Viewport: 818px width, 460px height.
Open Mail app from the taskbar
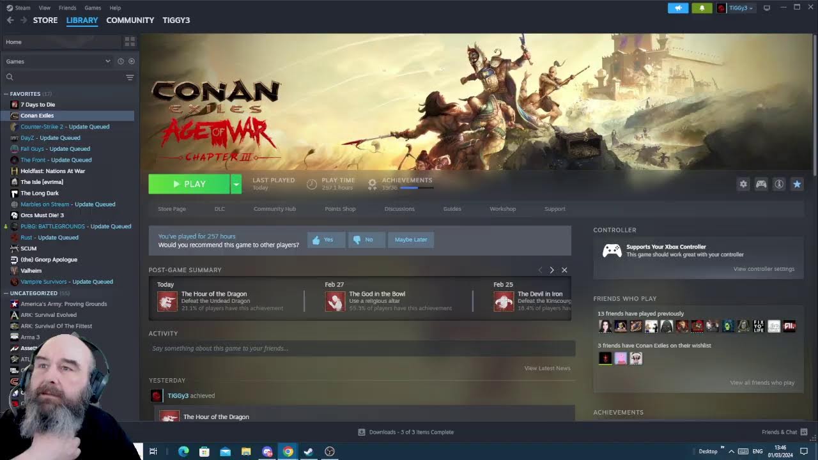click(225, 452)
